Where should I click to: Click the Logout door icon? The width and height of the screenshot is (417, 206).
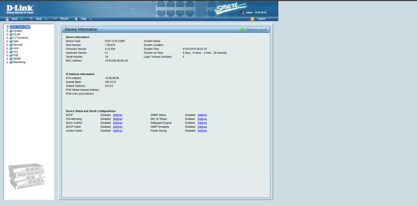point(252,19)
